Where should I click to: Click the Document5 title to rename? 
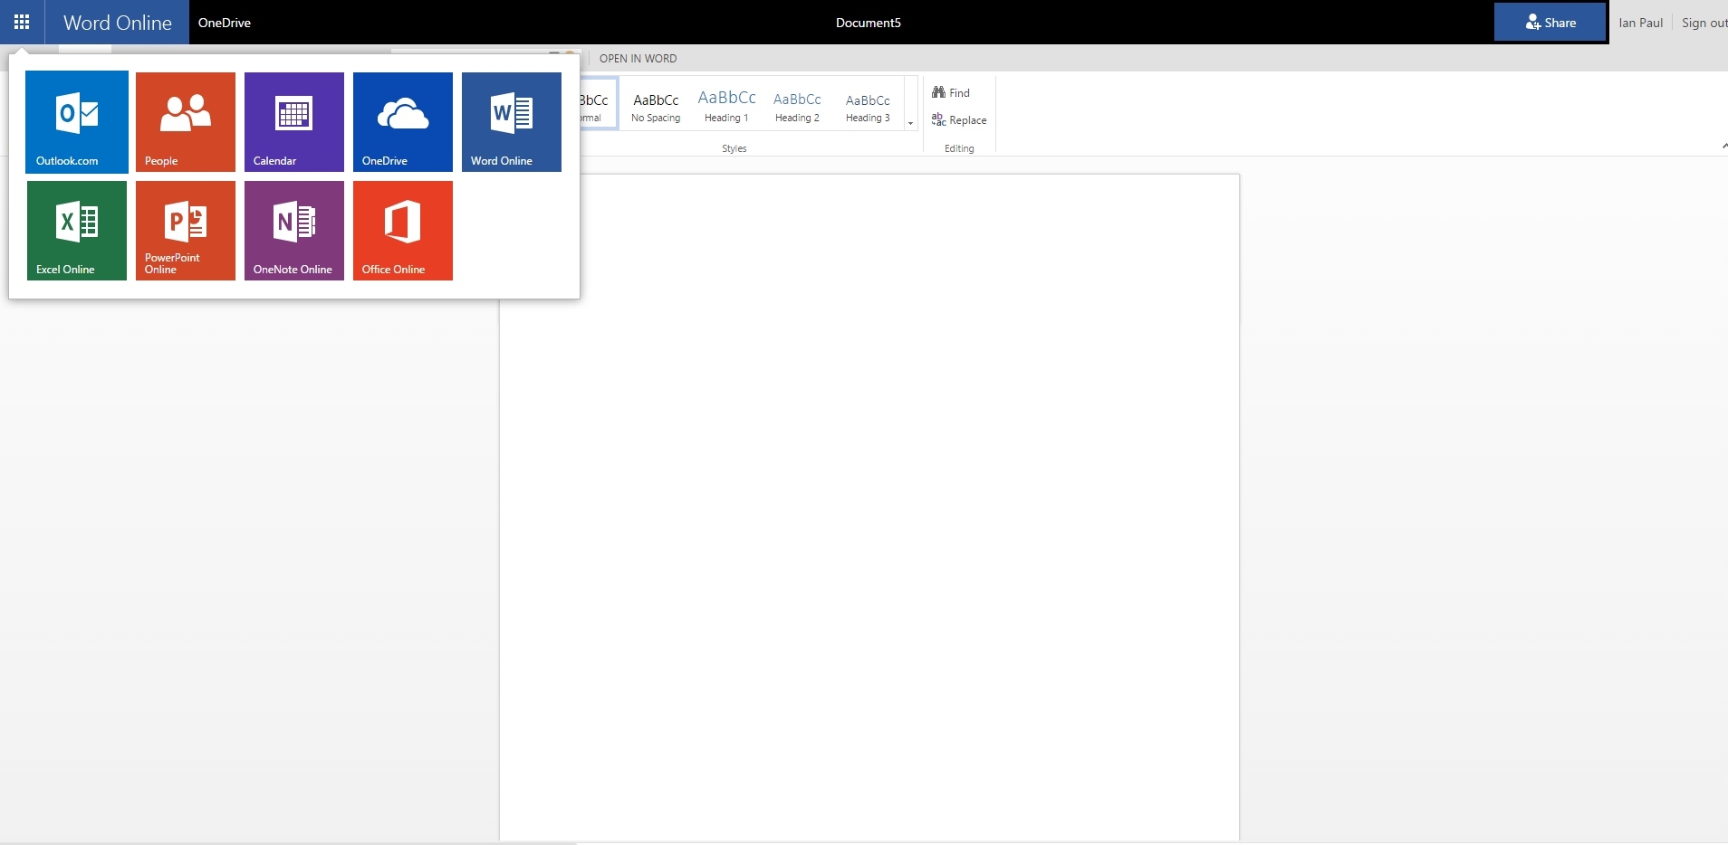[869, 23]
